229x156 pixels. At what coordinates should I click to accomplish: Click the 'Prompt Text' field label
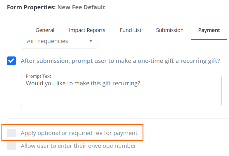pos(39,76)
